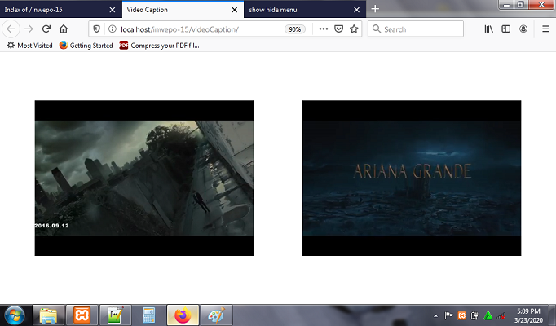Reload the current page
This screenshot has height=326, width=556.
pyautogui.click(x=46, y=29)
